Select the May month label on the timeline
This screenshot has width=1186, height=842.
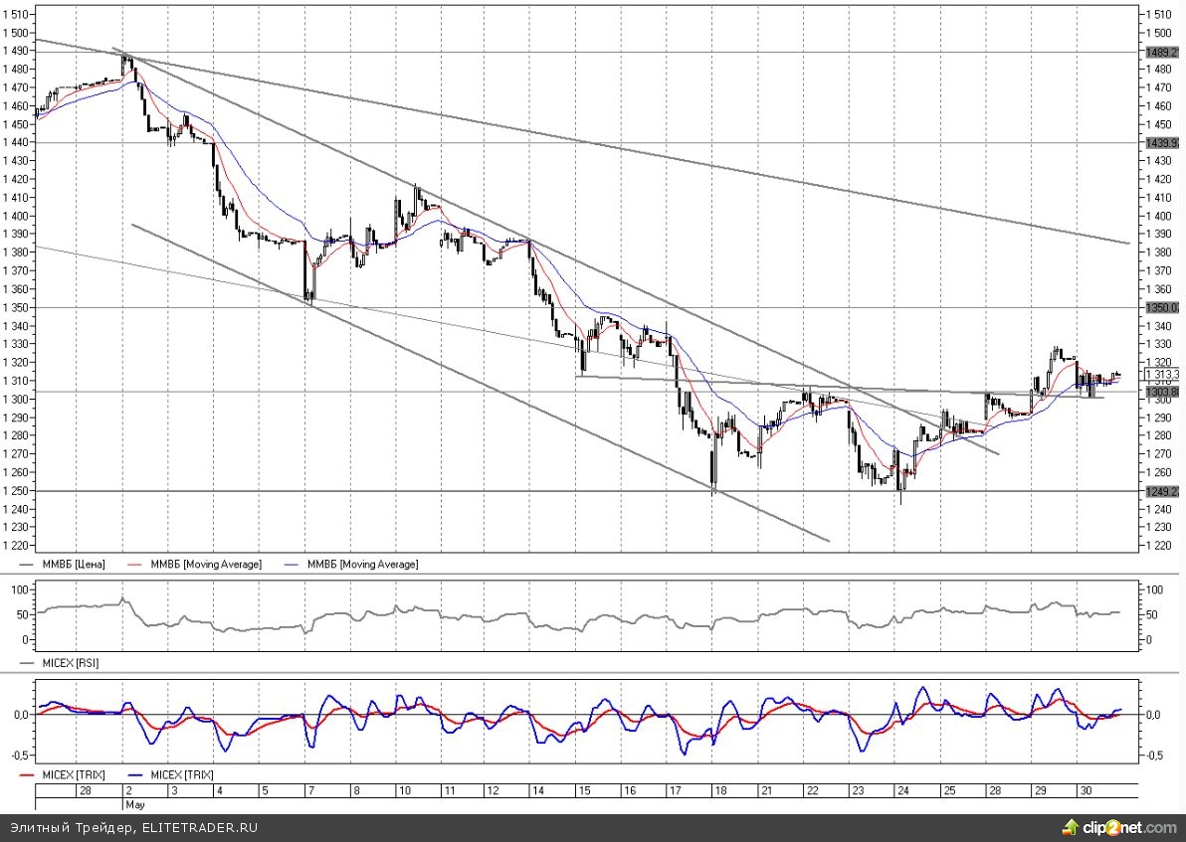(x=134, y=803)
